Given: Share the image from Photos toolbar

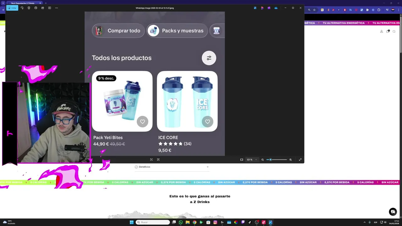Looking at the screenshot, I should (x=43, y=8).
